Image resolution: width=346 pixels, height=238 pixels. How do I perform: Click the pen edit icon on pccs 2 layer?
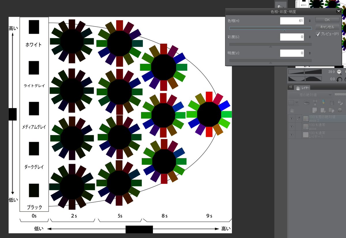pos(298,119)
